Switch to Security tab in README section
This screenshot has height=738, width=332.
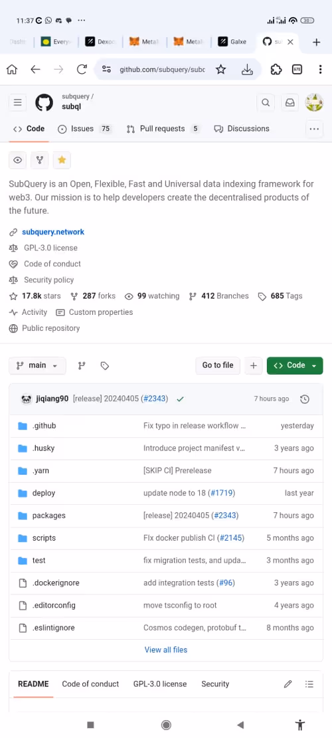(x=215, y=684)
